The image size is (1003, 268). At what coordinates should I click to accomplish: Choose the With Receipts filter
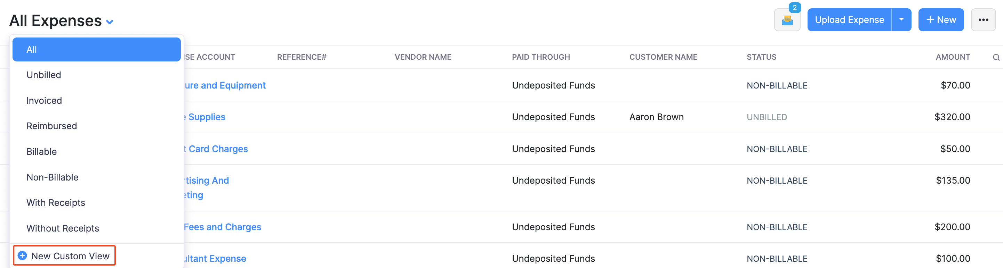56,203
